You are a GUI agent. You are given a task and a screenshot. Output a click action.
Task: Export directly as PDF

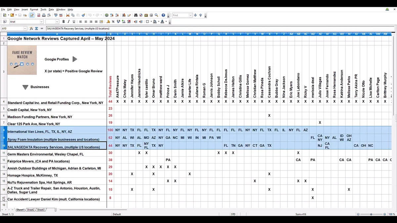tap(38, 15)
